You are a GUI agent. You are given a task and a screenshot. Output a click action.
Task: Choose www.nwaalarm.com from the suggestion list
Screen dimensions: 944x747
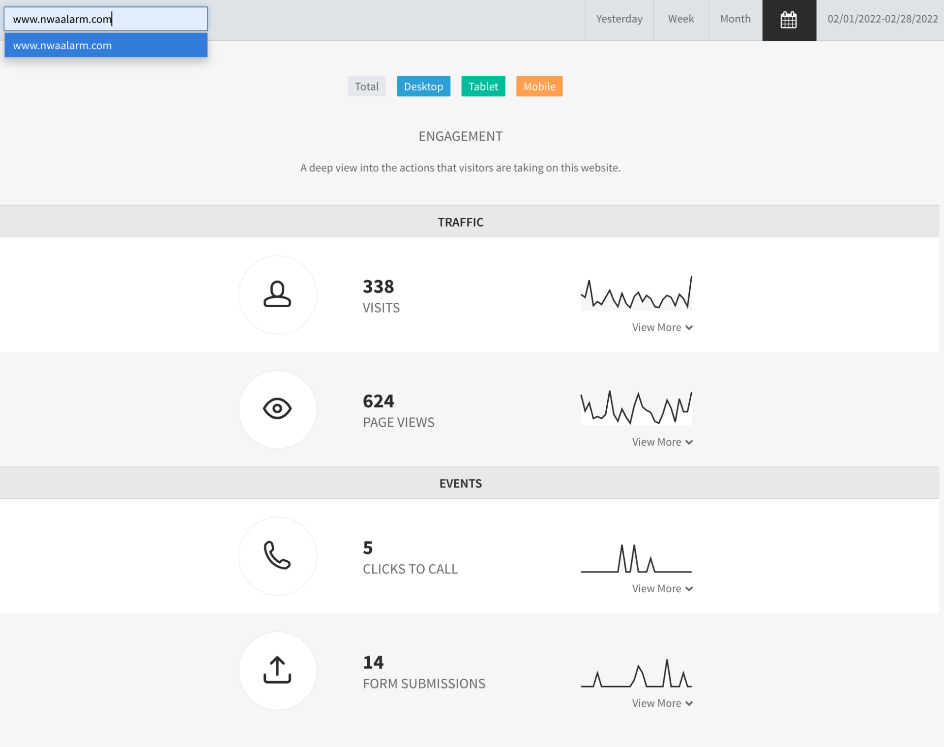[106, 45]
